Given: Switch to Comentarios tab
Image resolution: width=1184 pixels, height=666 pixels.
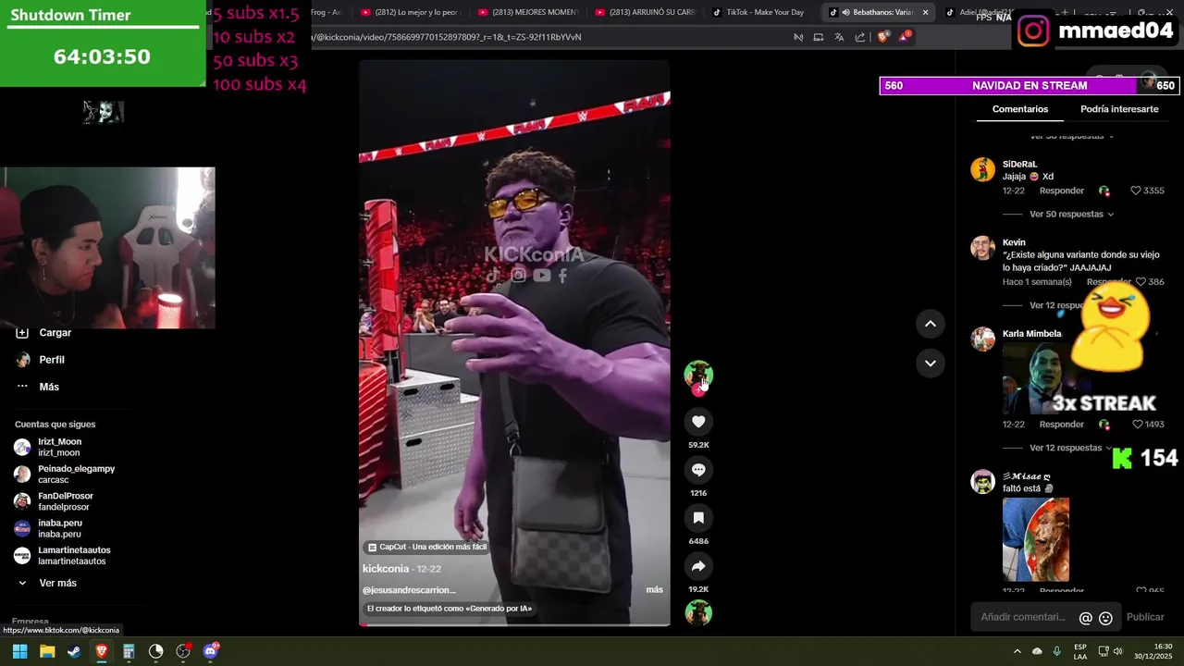Looking at the screenshot, I should [1020, 109].
